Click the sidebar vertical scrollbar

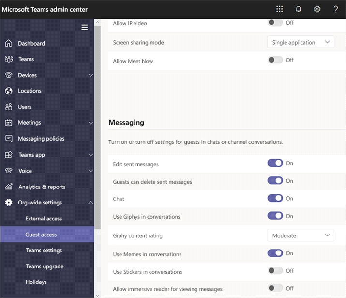(97, 145)
